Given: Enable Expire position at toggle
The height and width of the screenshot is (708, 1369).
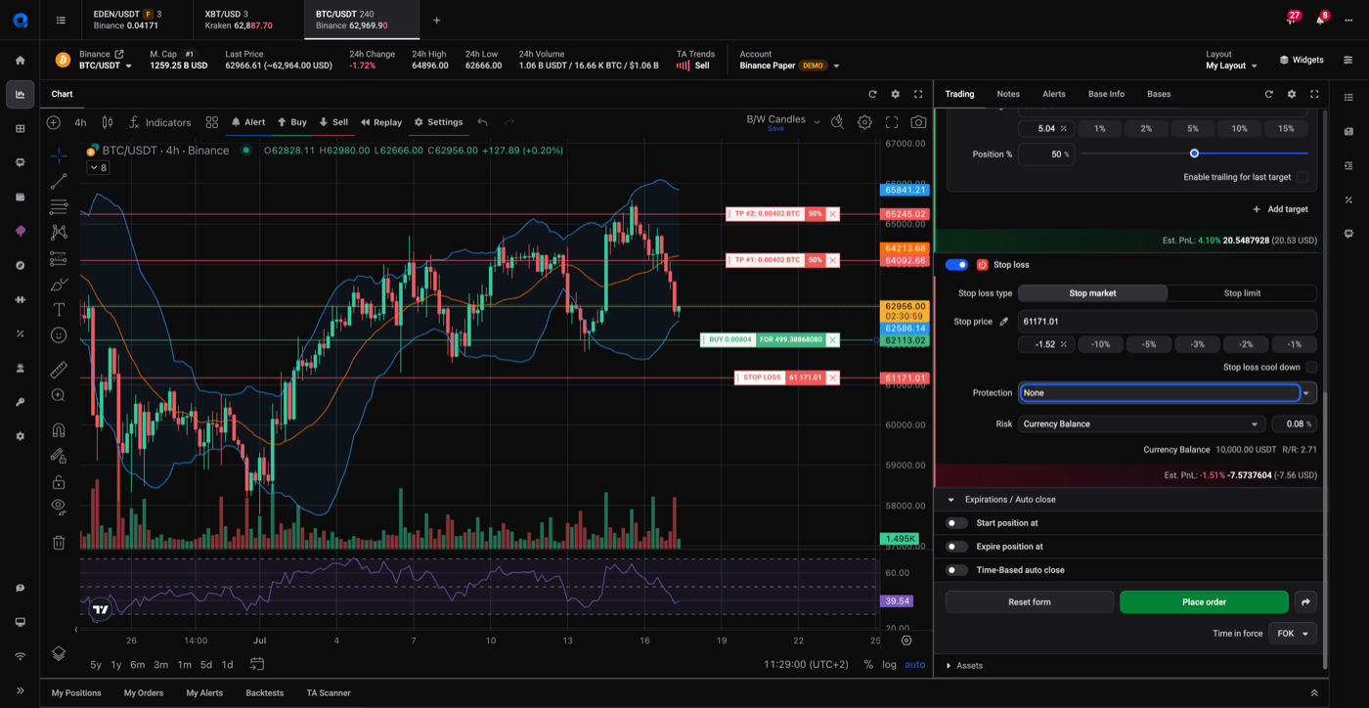Looking at the screenshot, I should coord(956,547).
